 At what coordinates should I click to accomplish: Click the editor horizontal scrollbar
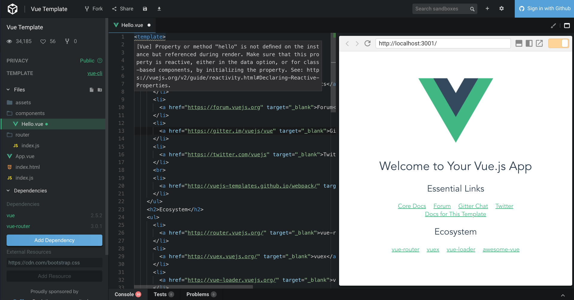pos(193,287)
